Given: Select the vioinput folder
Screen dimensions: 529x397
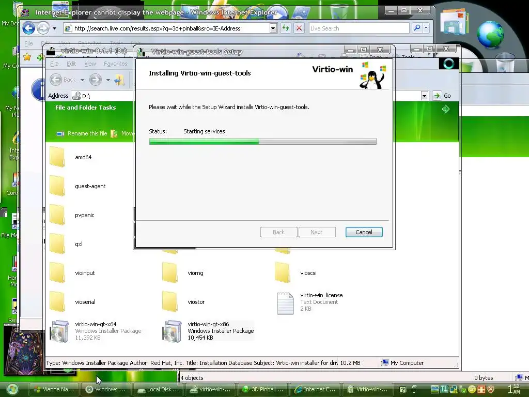Looking at the screenshot, I should [x=72, y=273].
